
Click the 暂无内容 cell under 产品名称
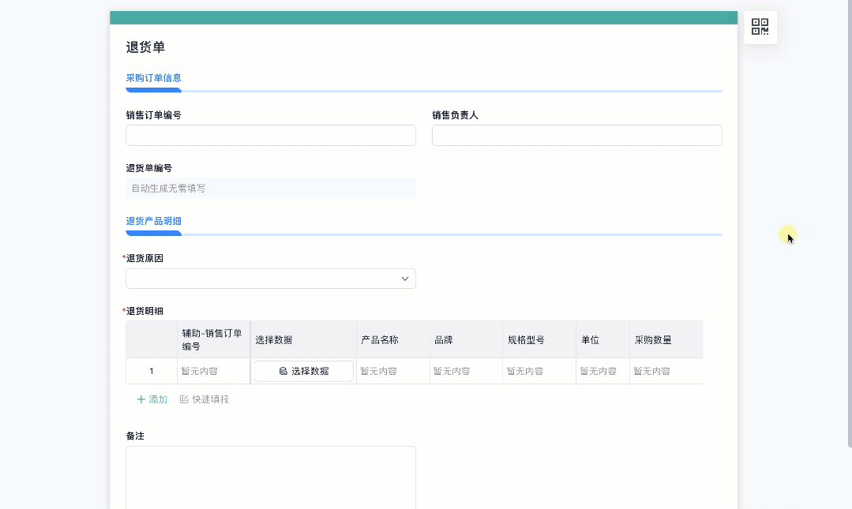point(393,371)
